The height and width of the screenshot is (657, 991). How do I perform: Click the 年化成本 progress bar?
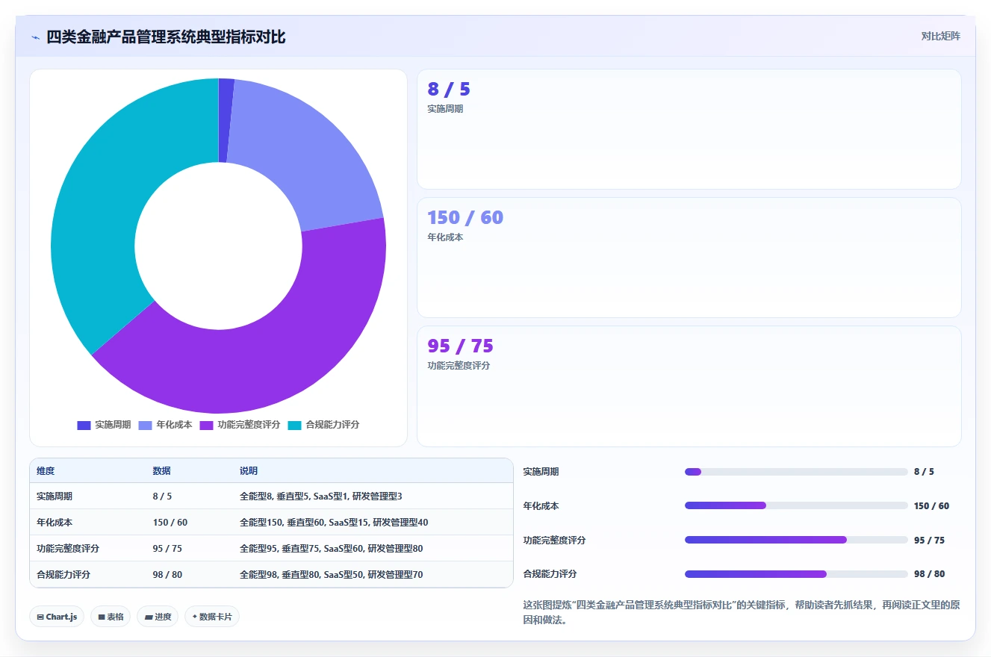(796, 505)
